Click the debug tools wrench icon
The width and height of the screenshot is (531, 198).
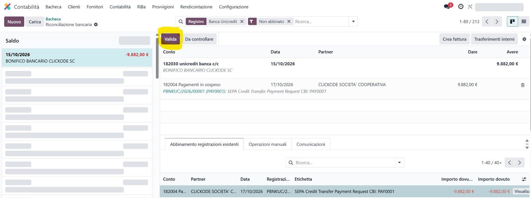[470, 7]
